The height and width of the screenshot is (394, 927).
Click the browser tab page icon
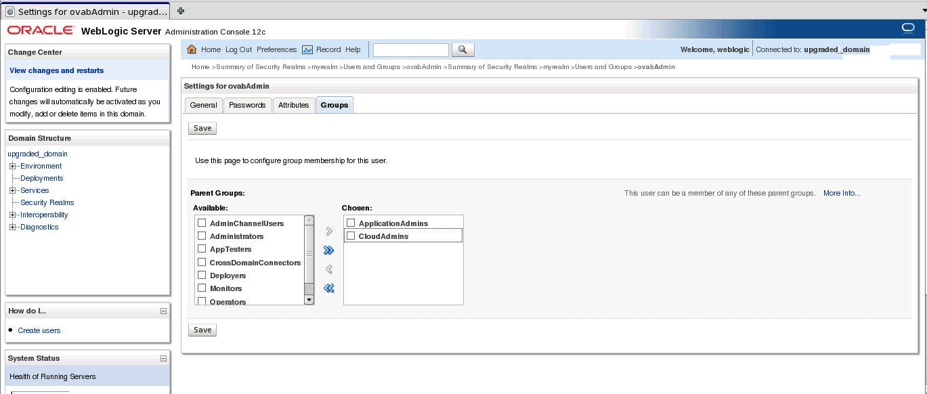(10, 12)
